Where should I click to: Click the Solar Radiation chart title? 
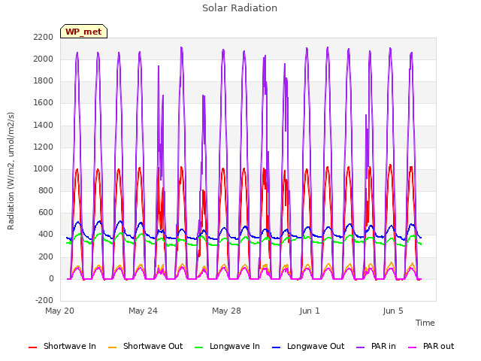pyautogui.click(x=240, y=8)
